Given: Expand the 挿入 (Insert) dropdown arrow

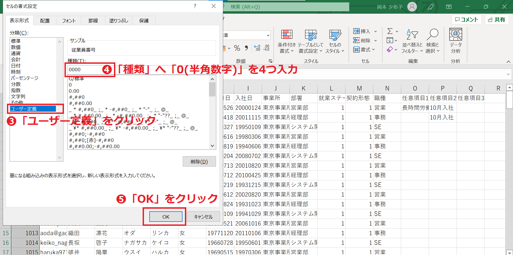Looking at the screenshot, I should (376, 31).
